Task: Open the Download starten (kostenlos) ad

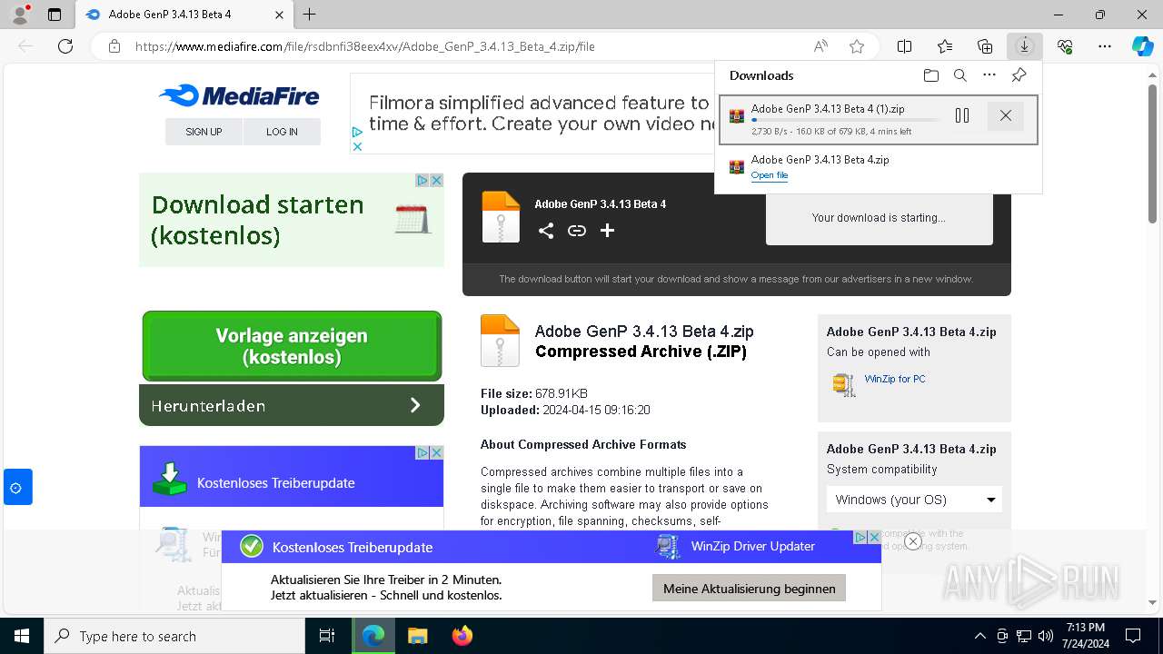Action: (x=258, y=220)
